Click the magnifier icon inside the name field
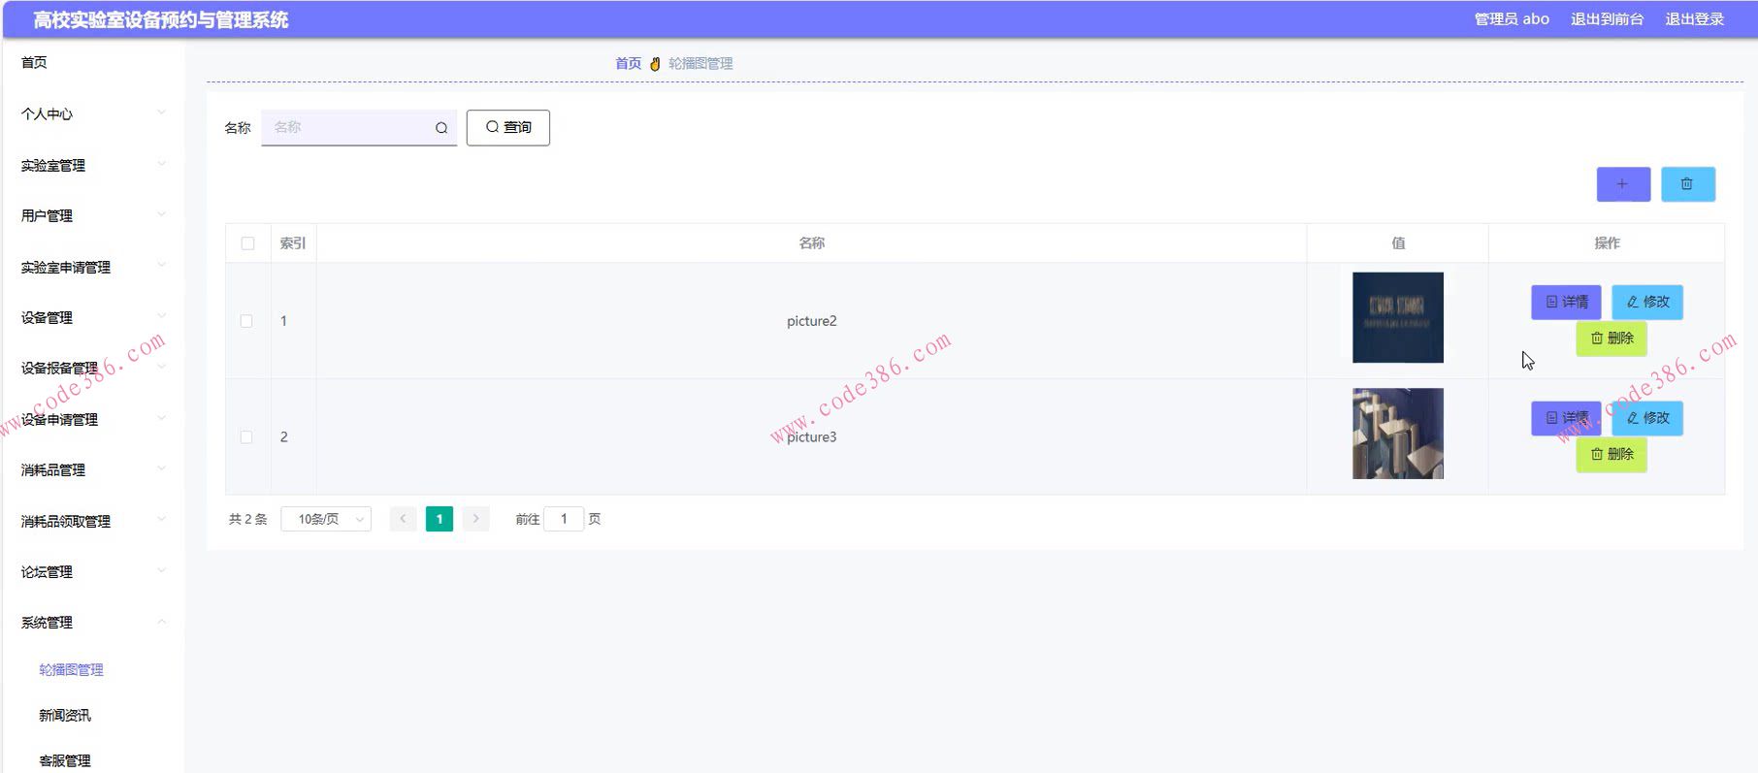Viewport: 1758px width, 773px height. 441,128
